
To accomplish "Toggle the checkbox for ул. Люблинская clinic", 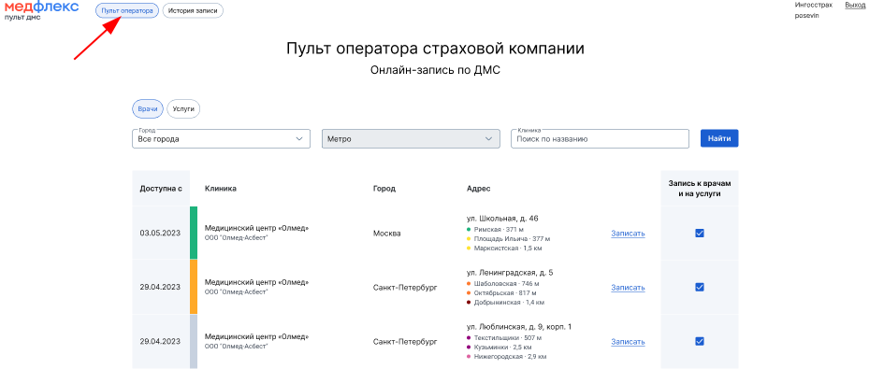I will click(x=700, y=341).
